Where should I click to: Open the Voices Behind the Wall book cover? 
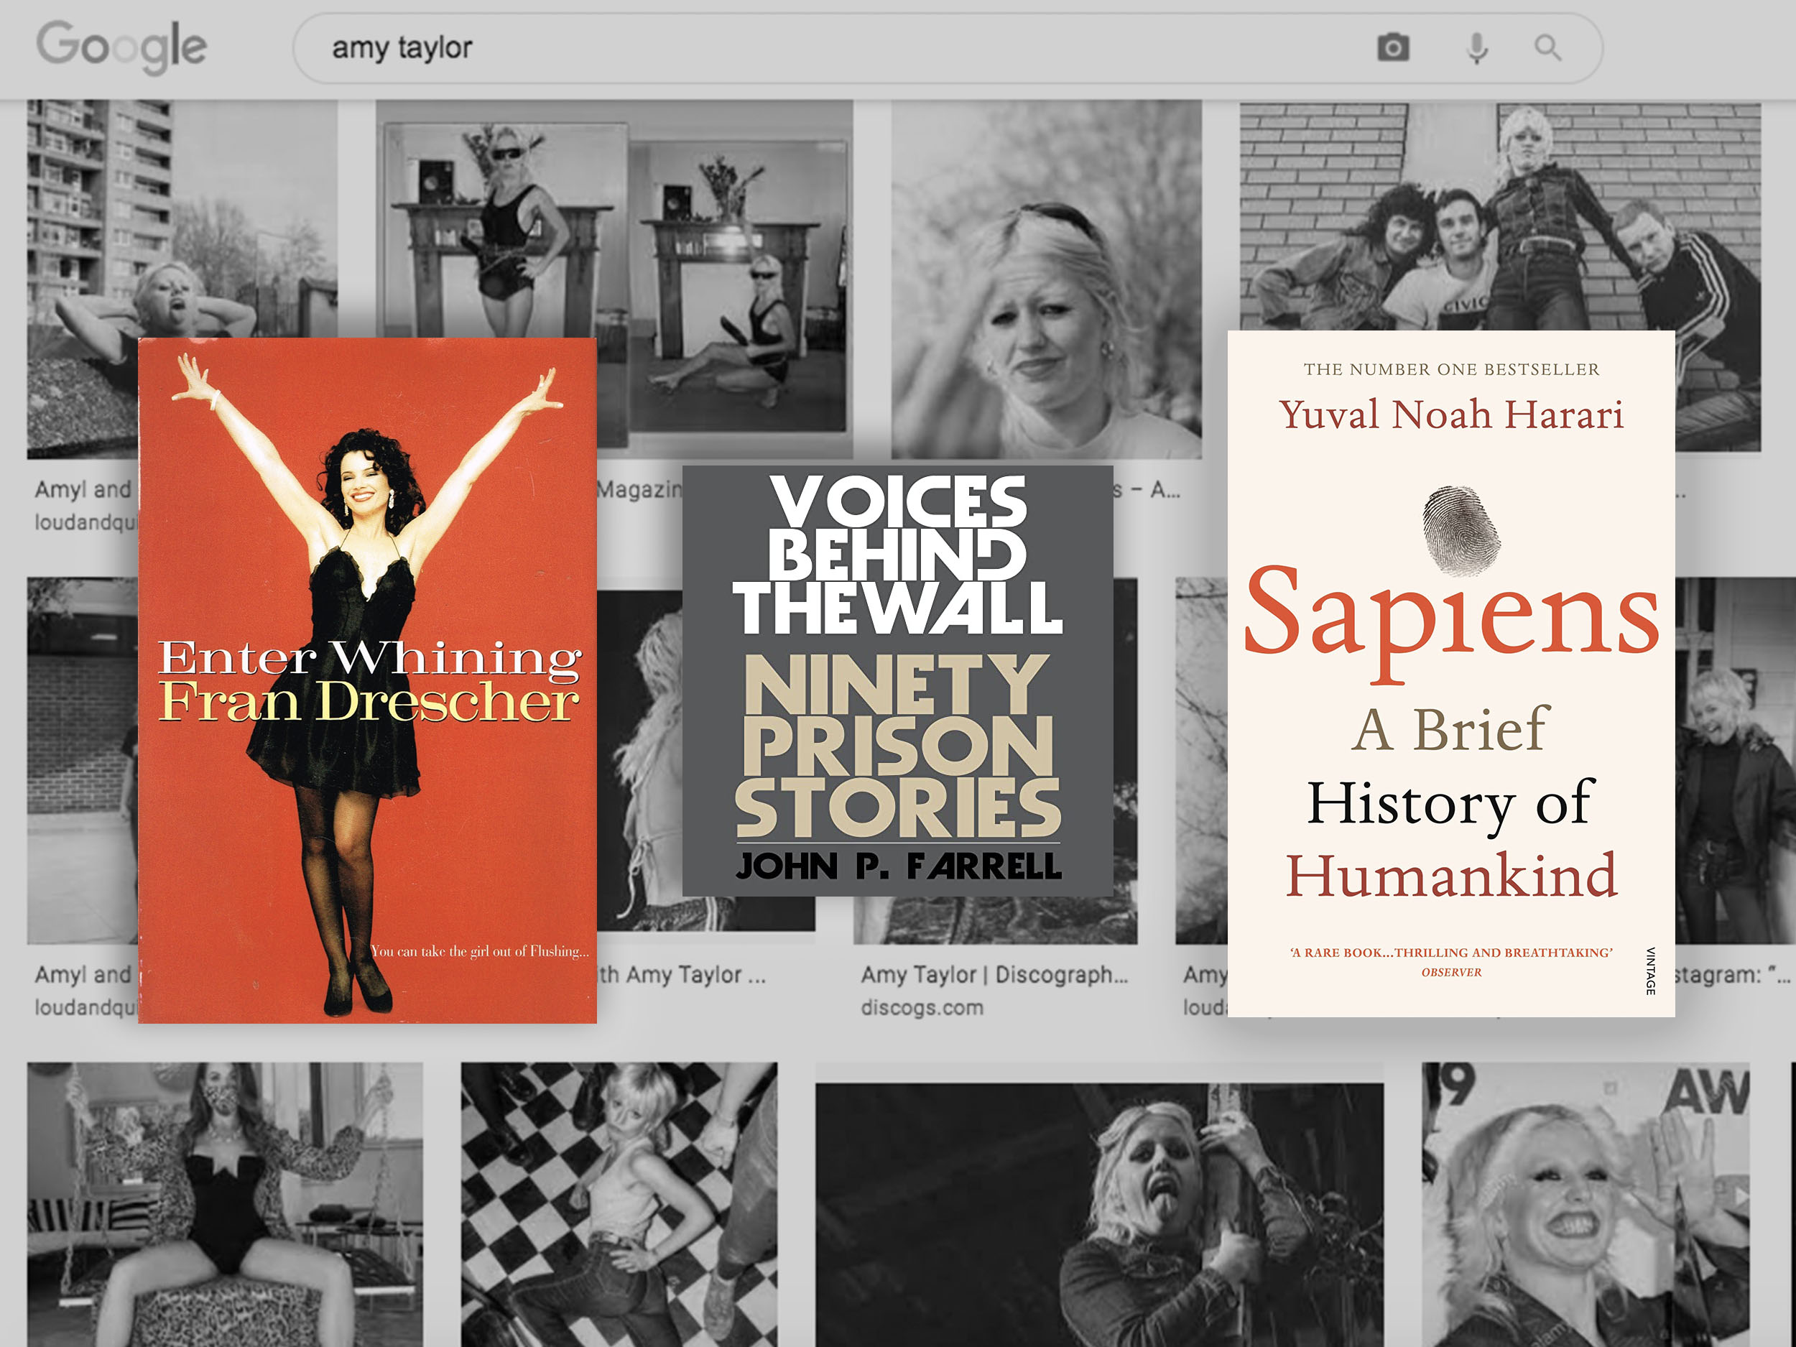(897, 680)
